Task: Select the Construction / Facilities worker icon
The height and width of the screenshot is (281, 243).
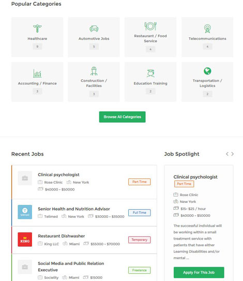Action: coord(94,71)
